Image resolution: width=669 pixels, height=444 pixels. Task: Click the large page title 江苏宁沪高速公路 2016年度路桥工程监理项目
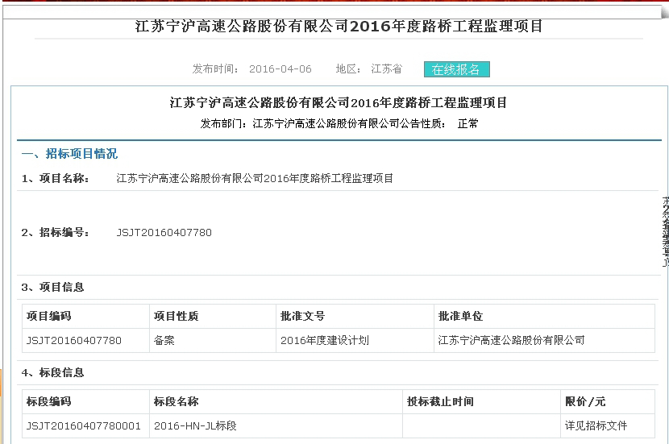(339, 27)
